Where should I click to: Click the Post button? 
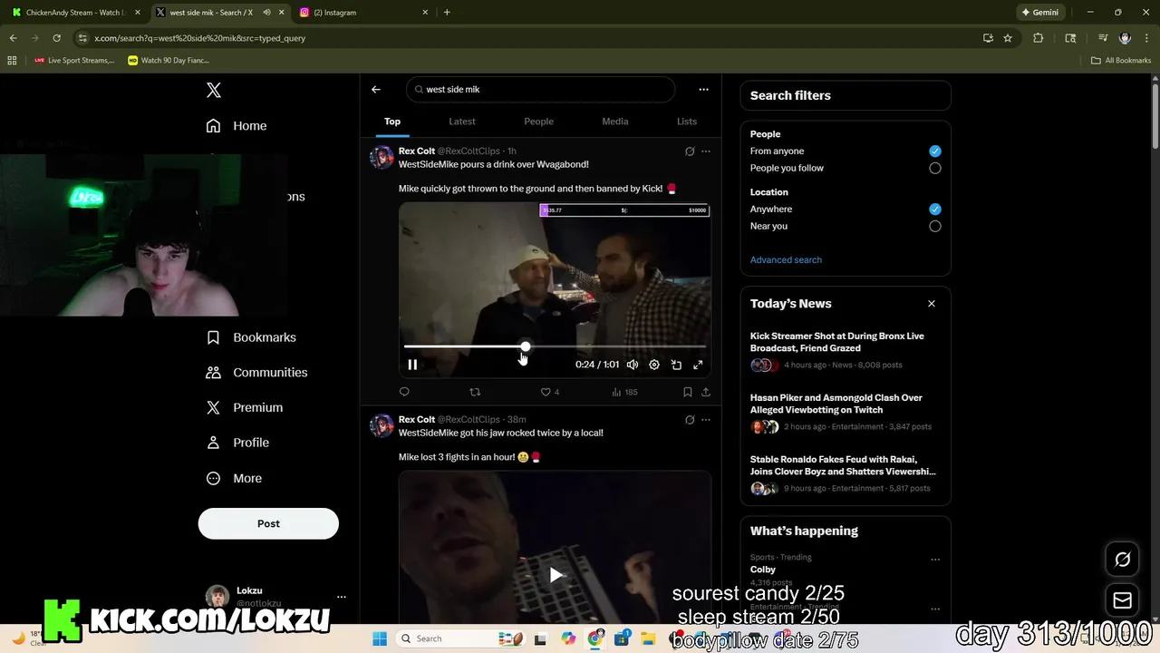[268, 523]
